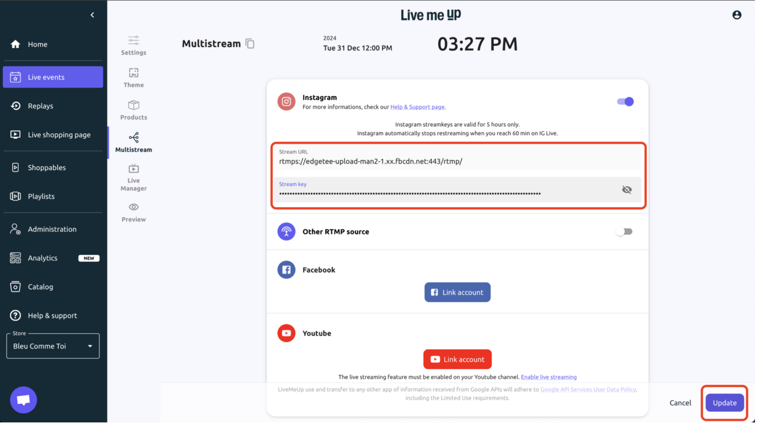
Task: Disable the Instagram stream toggle
Action: click(x=625, y=102)
